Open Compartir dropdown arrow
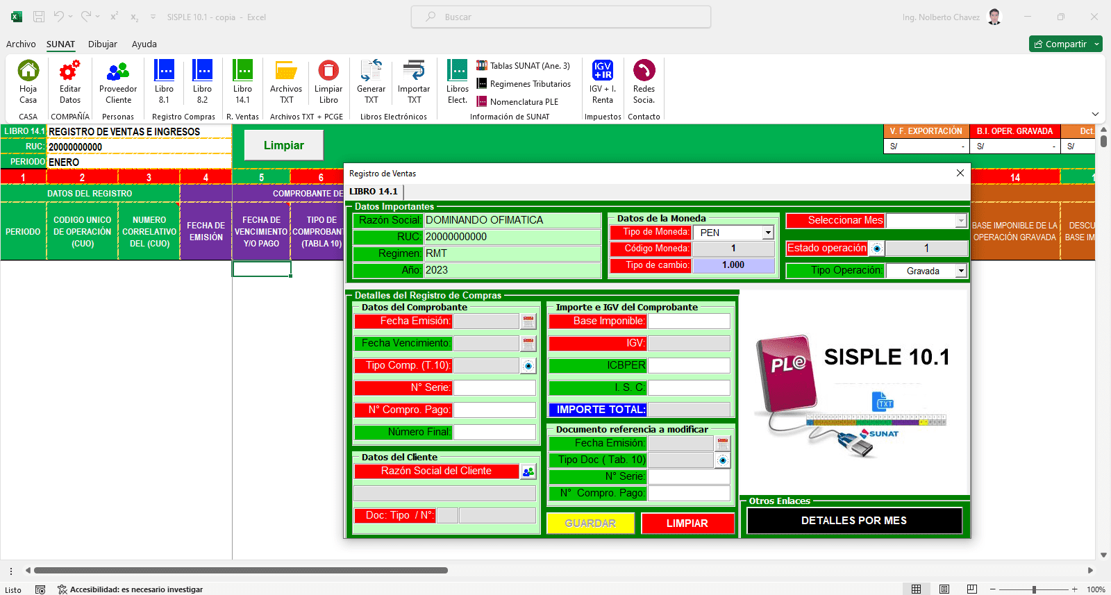Screen dimensions: 1111x595 pyautogui.click(x=1096, y=44)
